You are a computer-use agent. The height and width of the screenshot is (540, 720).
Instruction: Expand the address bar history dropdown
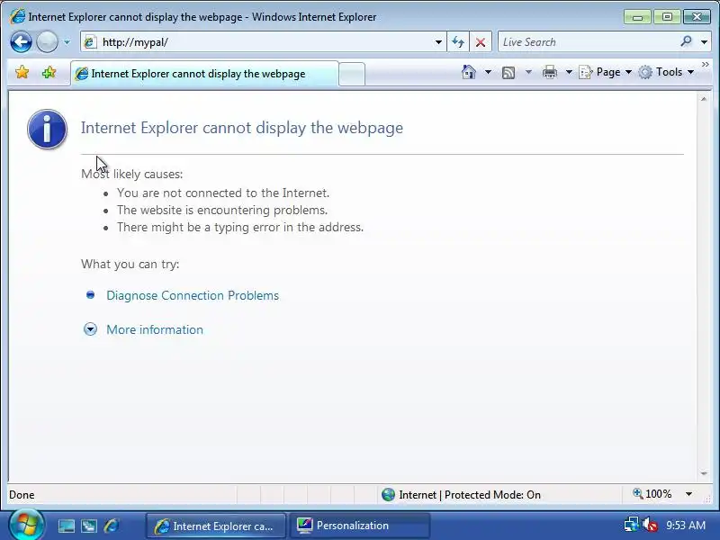pyautogui.click(x=438, y=42)
